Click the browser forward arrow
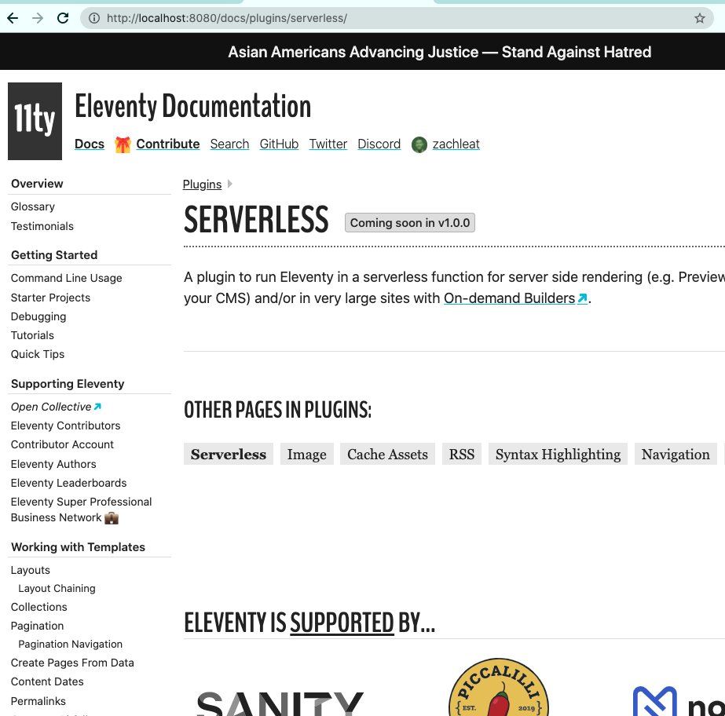 coord(38,18)
